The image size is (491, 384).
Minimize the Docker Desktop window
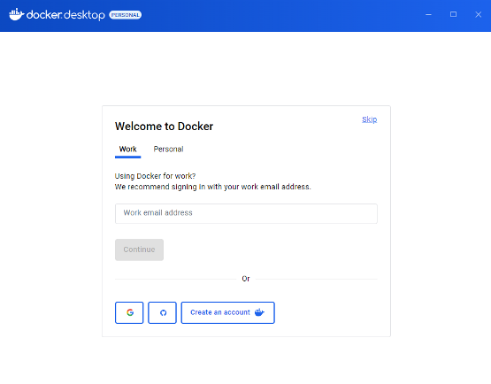[x=428, y=14]
